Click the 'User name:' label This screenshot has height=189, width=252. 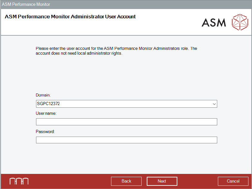(x=46, y=113)
